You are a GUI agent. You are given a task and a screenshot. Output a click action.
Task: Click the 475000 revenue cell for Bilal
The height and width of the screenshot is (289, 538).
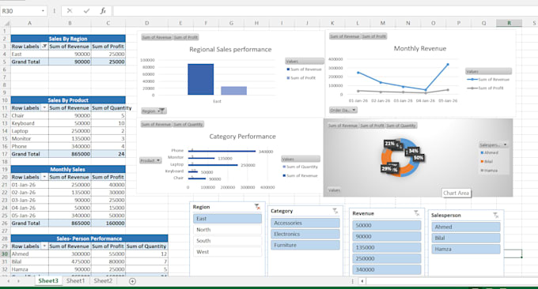[70, 261]
